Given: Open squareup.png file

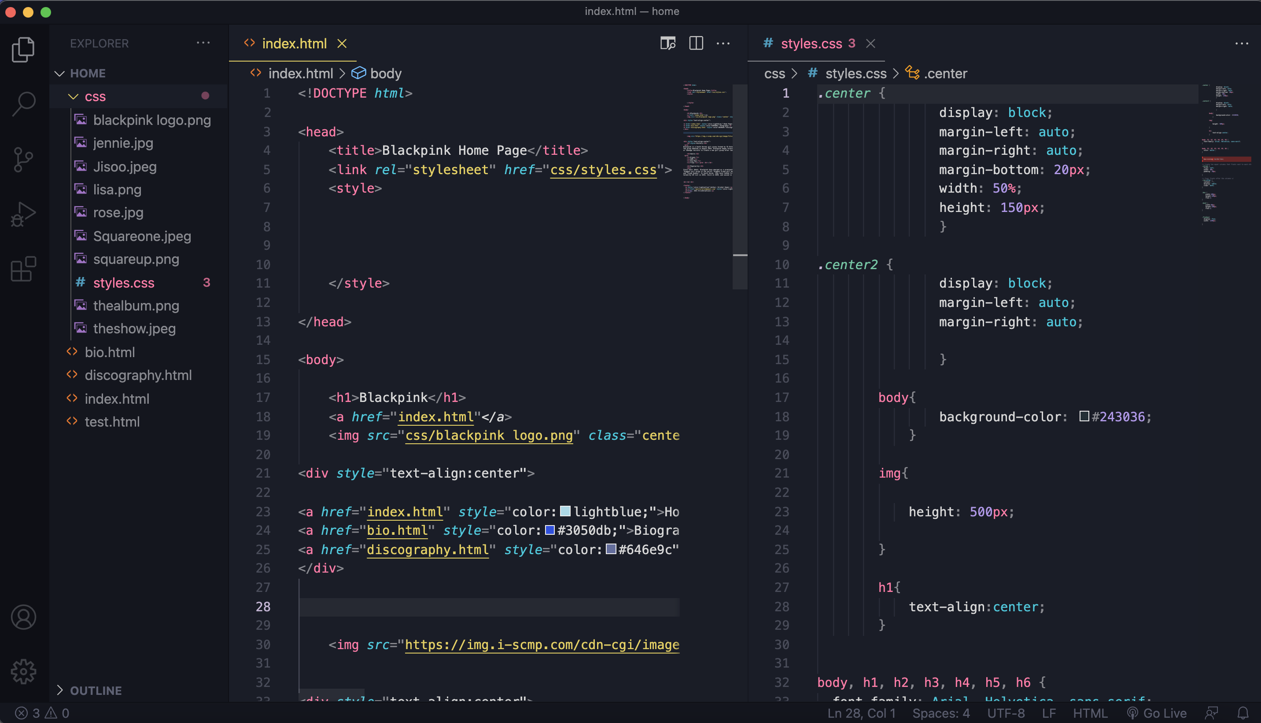Looking at the screenshot, I should [136, 259].
